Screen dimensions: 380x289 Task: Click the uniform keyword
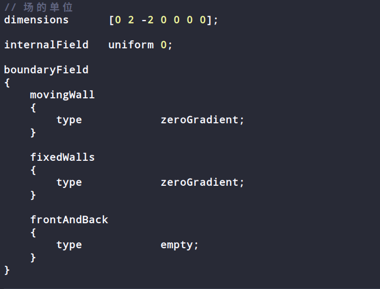[131, 45]
